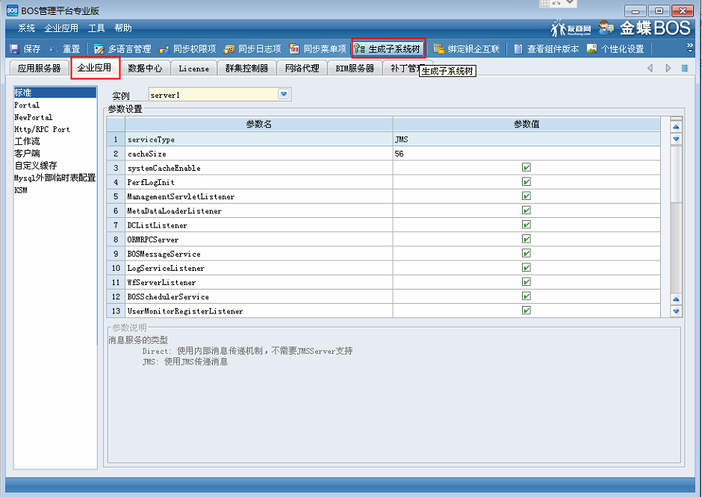Open 个性化设置 from the toolbar

615,49
